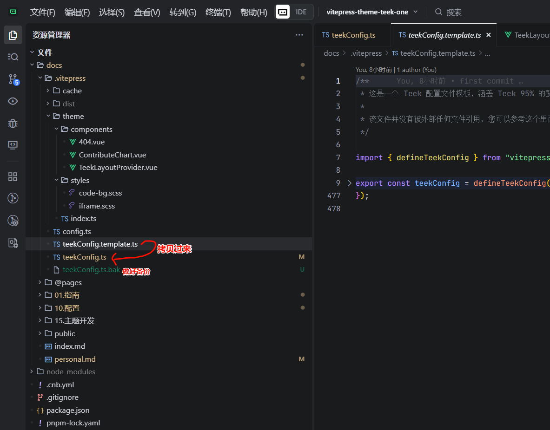This screenshot has height=430, width=550.
Task: Expand the cache folder
Action: [72, 91]
